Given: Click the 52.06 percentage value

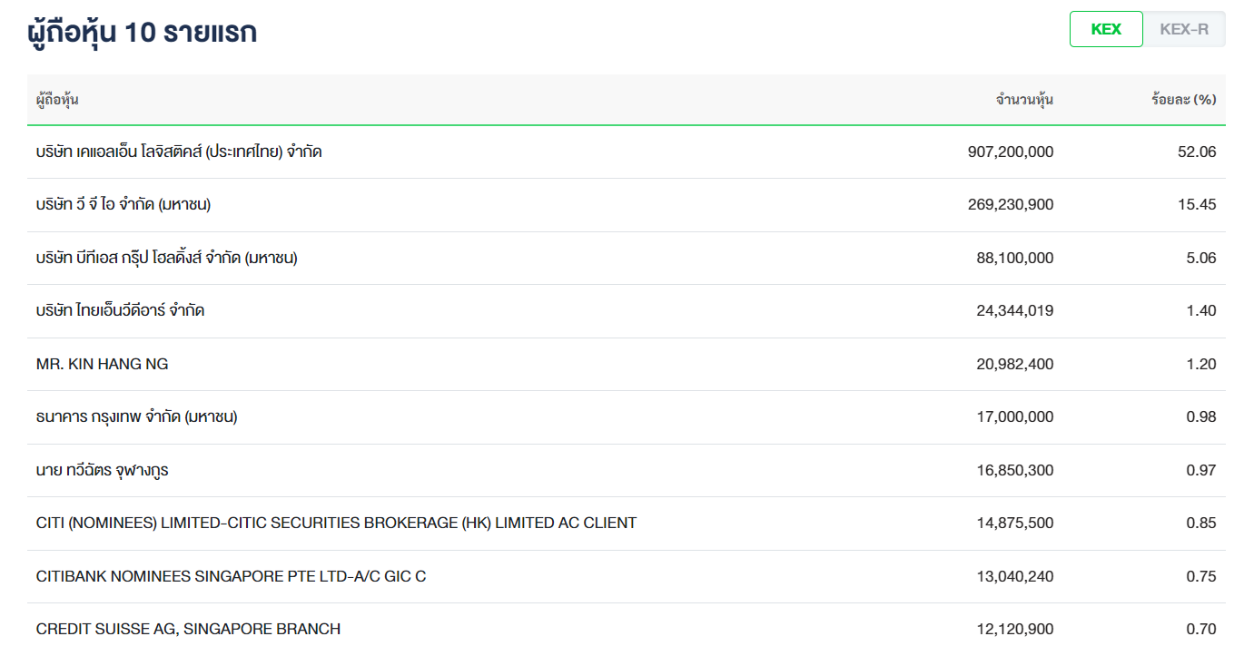Looking at the screenshot, I should [x=1197, y=152].
